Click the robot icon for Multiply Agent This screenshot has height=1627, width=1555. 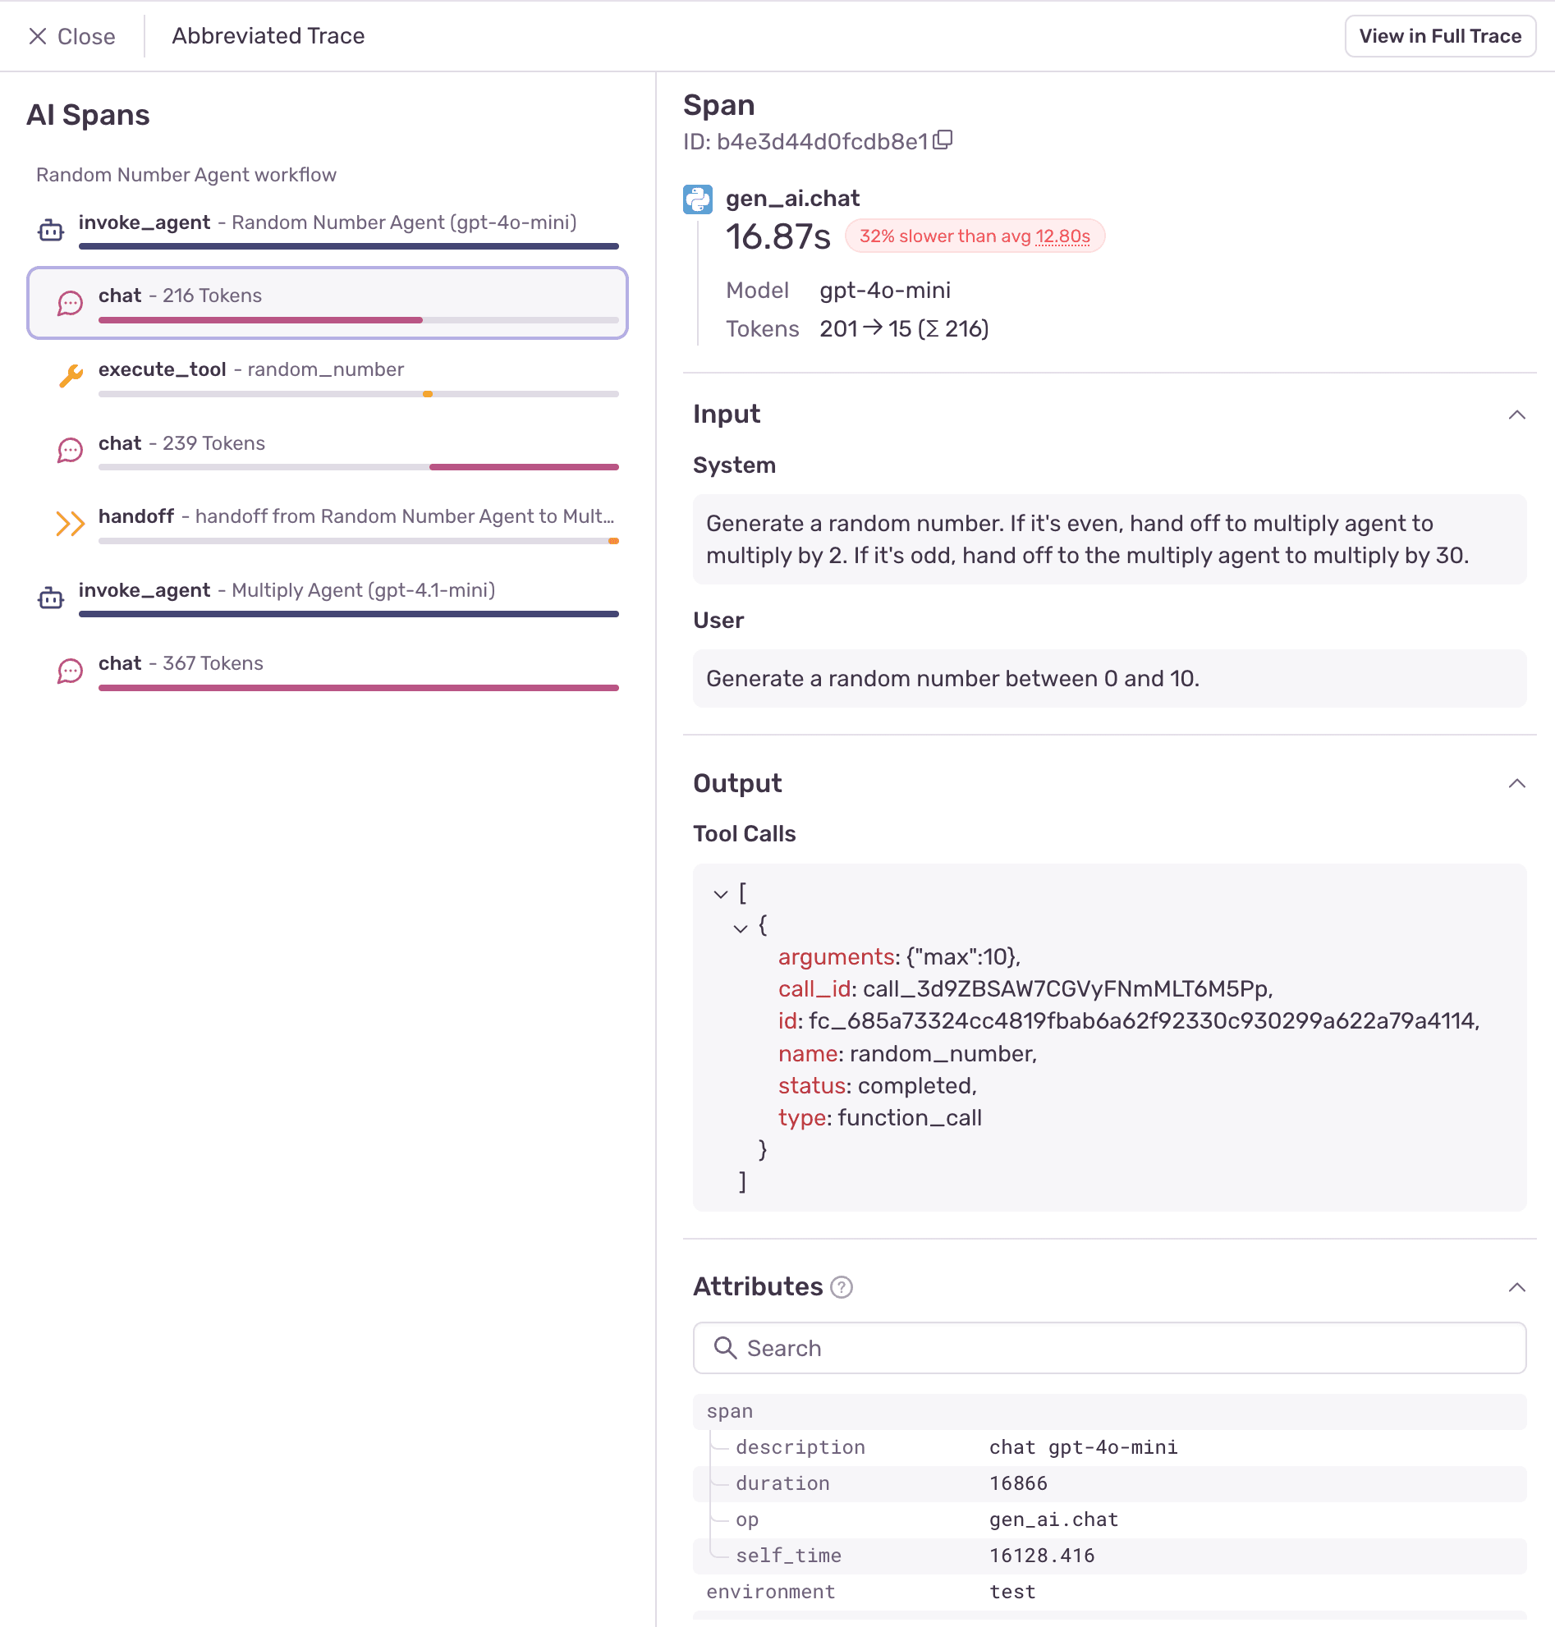tap(51, 598)
